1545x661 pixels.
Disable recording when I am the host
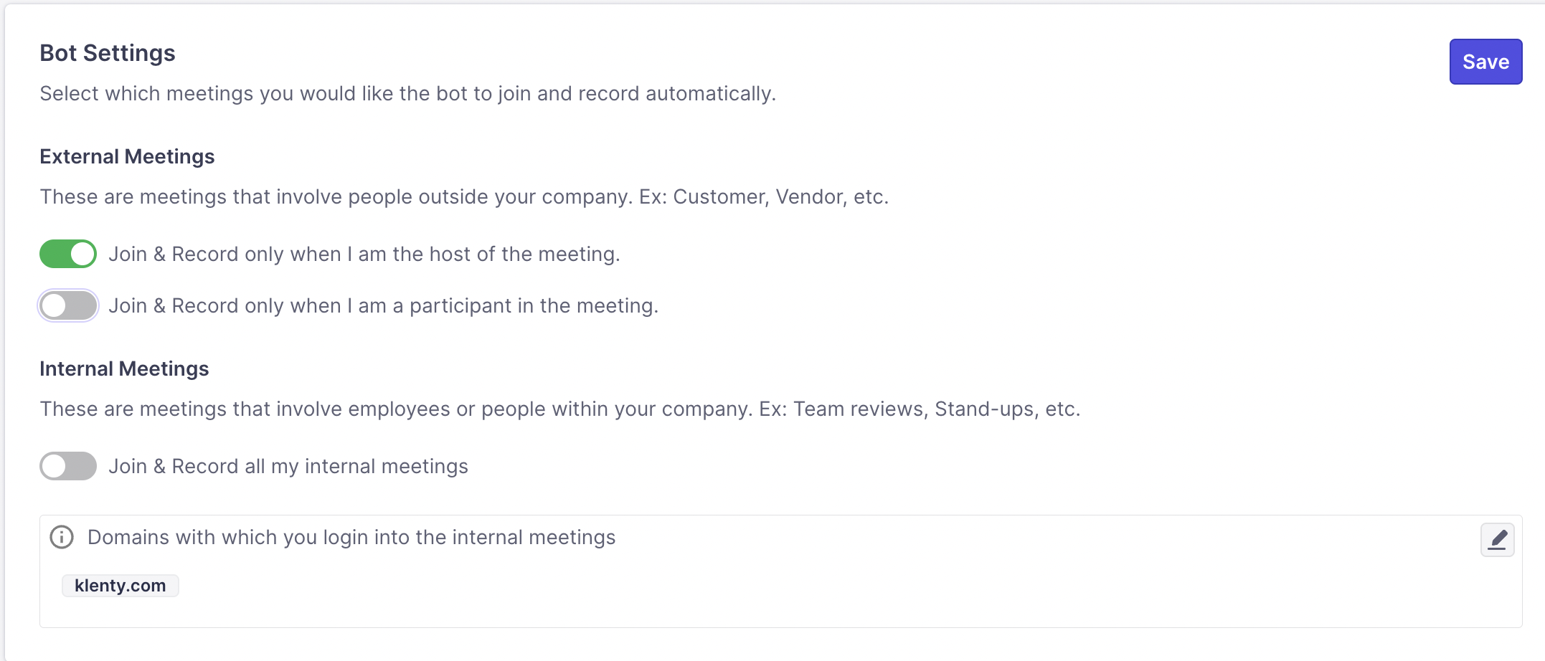(x=68, y=254)
